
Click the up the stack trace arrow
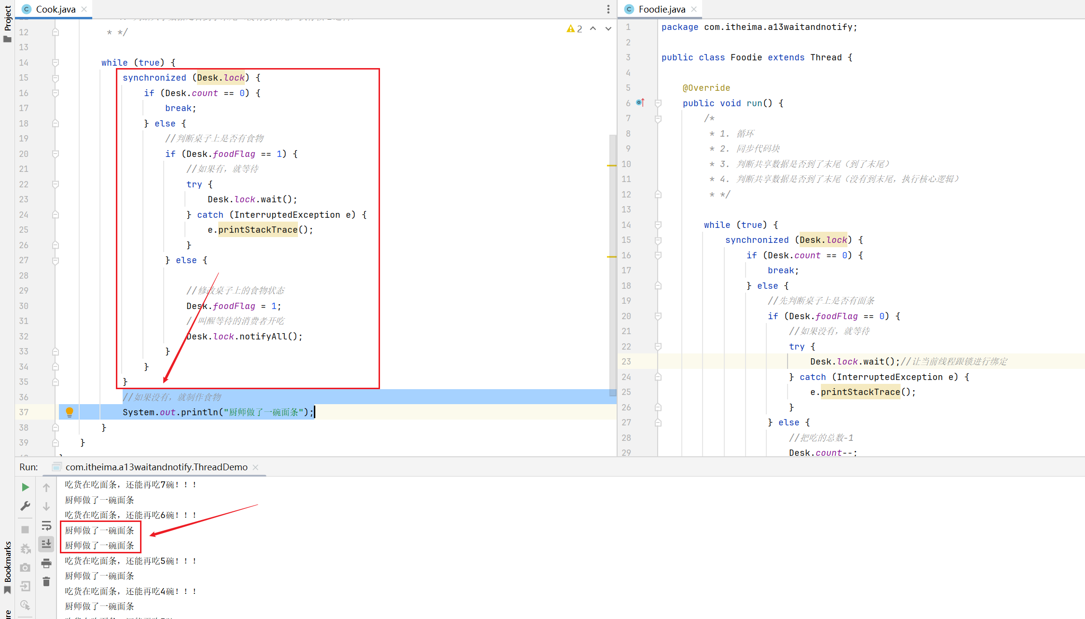point(46,488)
